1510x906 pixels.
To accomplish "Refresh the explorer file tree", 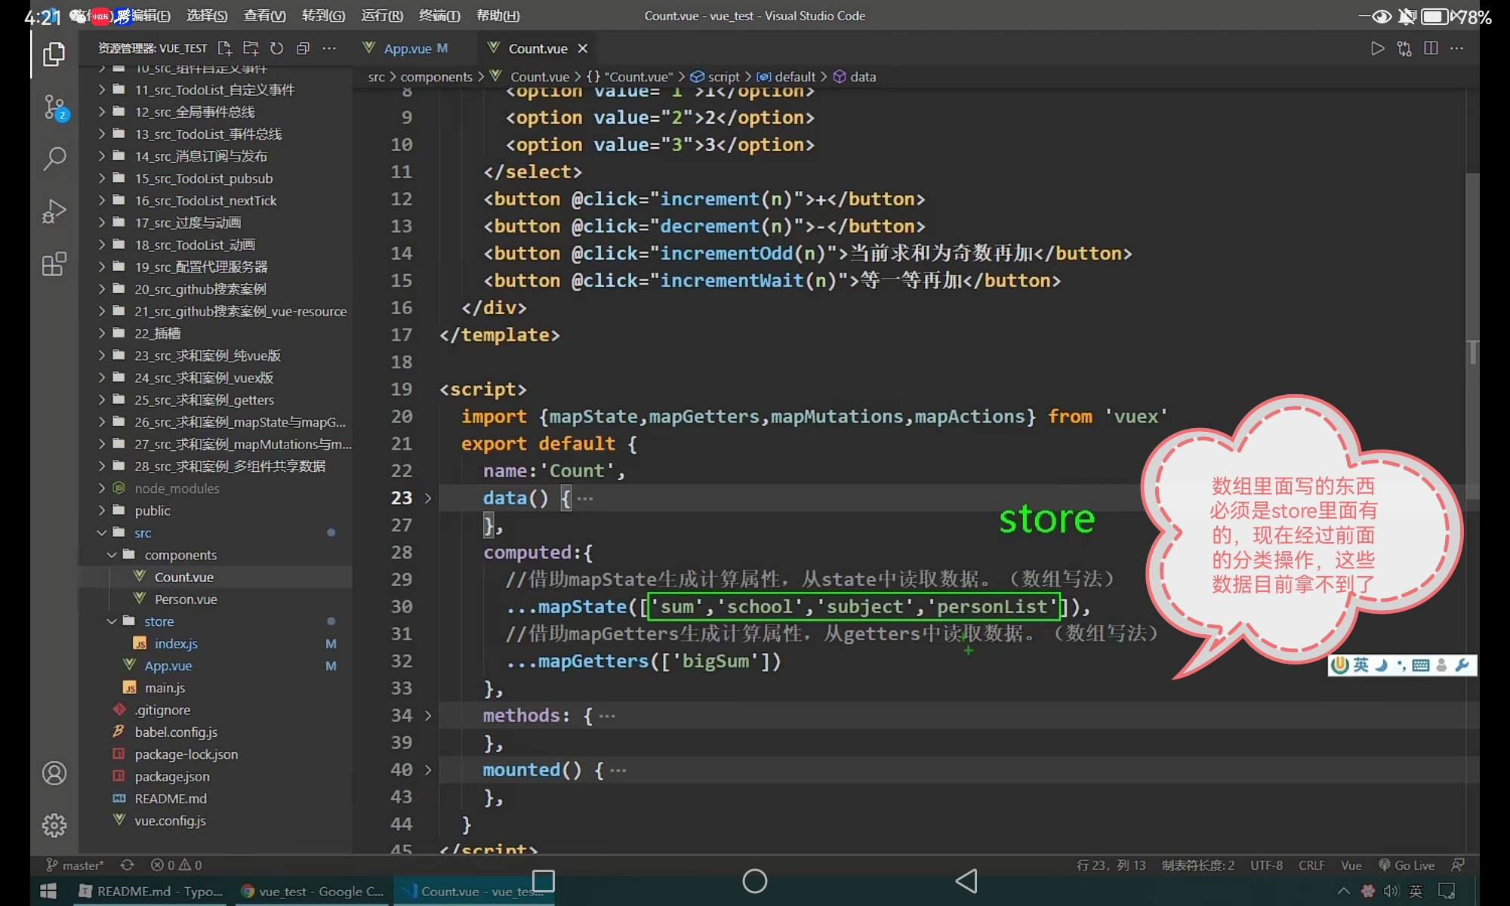I will 277,48.
